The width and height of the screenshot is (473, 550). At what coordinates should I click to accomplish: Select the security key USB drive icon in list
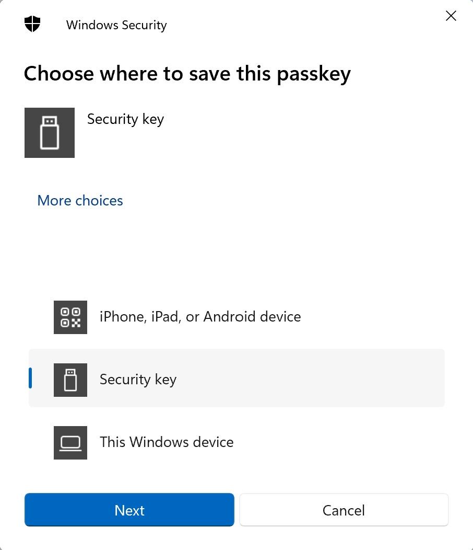(70, 380)
